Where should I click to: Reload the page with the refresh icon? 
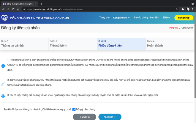coord(13,9)
